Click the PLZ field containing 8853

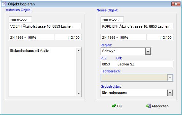[108, 64]
